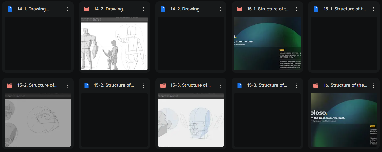The image size is (382, 152).
Task: Click the title '14-2. Drawing...' of the document file
Action: click(x=187, y=9)
